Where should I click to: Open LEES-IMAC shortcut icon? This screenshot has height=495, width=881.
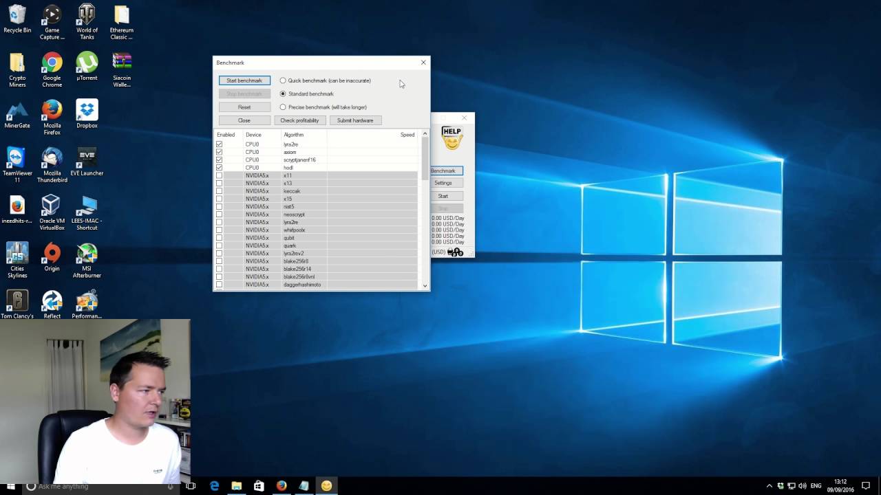87,212
